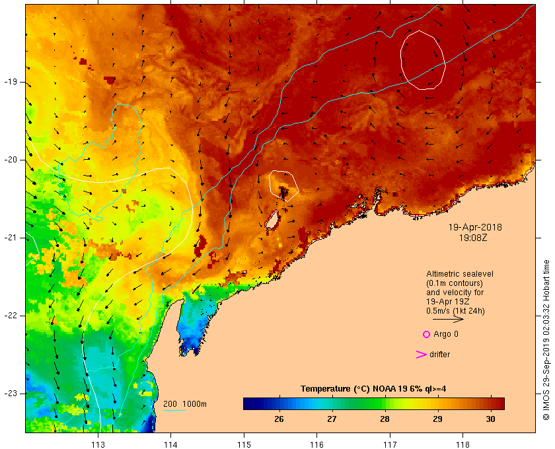The width and height of the screenshot is (555, 449).
Task: Click the 'drifter' legend label
Action: tap(439, 355)
